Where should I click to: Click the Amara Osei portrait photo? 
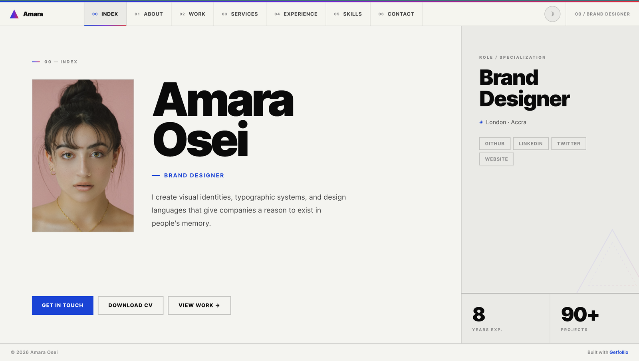(x=83, y=156)
